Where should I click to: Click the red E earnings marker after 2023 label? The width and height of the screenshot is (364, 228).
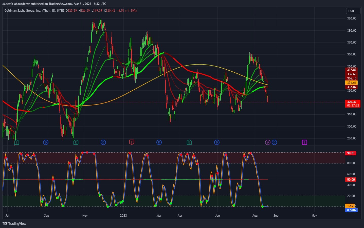[x=132, y=142]
